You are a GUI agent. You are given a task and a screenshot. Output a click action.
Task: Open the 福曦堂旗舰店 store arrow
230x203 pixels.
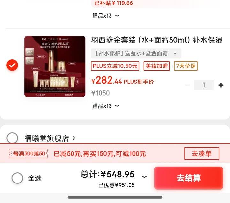coord(74,138)
